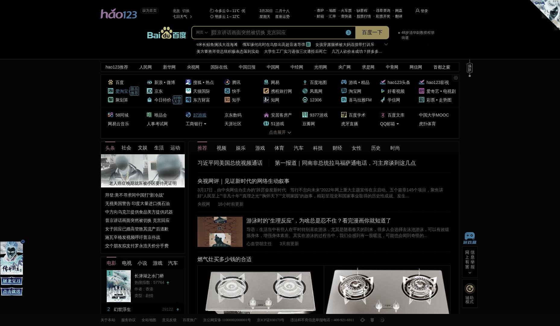
Task: Select the 财经 feed tab
Action: pyautogui.click(x=337, y=148)
